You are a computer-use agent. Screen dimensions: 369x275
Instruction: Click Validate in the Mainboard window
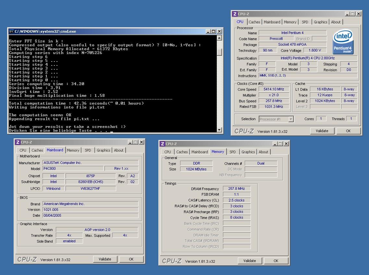click(x=105, y=259)
